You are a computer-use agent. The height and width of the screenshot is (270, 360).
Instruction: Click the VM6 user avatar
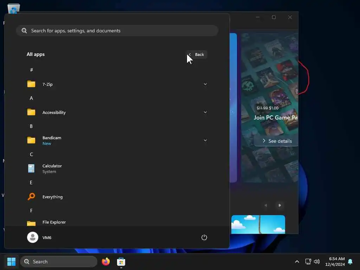point(33,237)
